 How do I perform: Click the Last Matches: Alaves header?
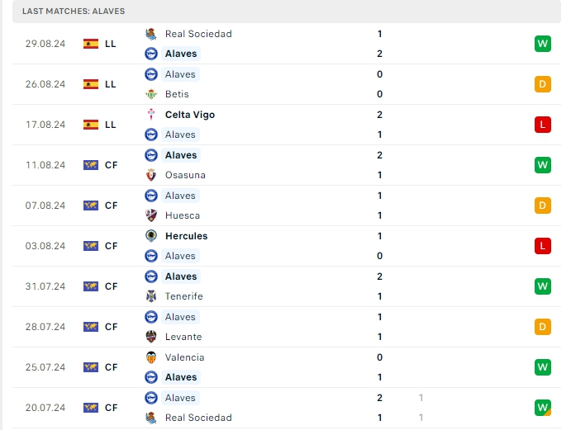74,12
